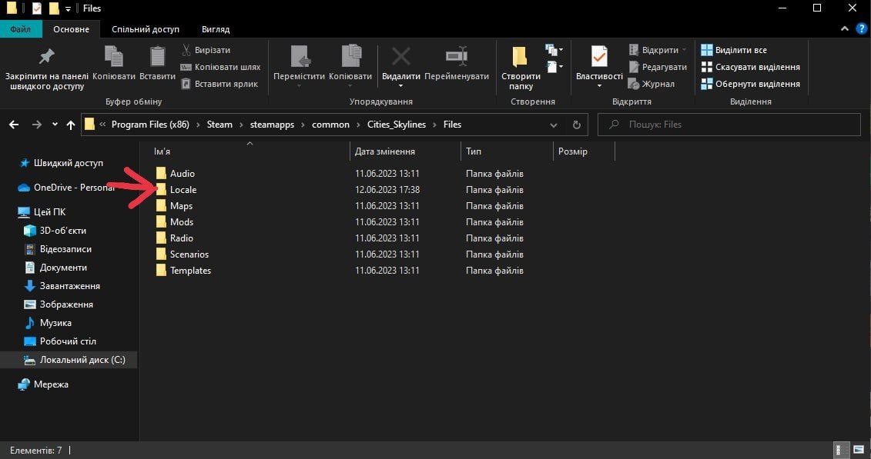Open the help question mark icon
This screenshot has width=871, height=459.
pyautogui.click(x=862, y=28)
